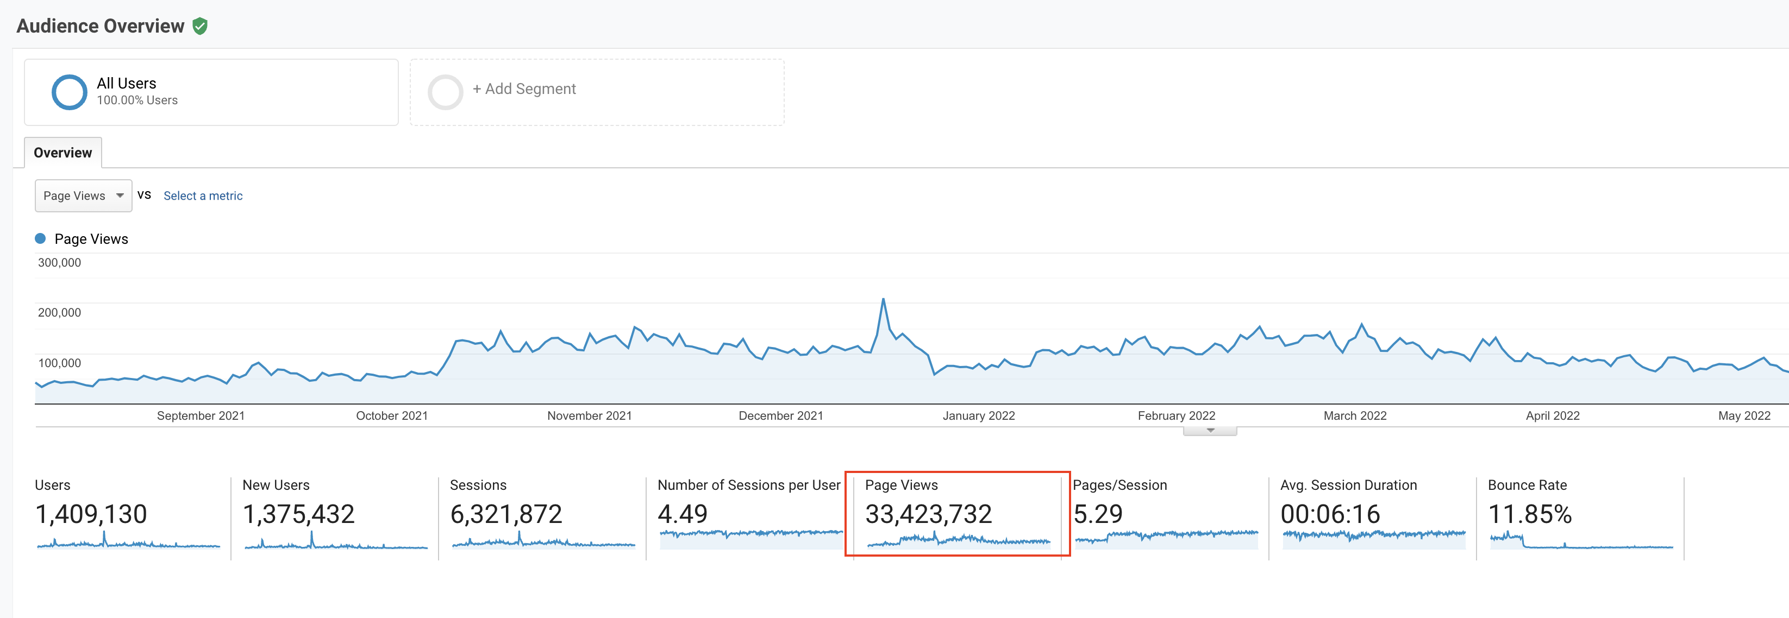Click the green verified shield icon
The height and width of the screenshot is (618, 1789).
coord(200,27)
